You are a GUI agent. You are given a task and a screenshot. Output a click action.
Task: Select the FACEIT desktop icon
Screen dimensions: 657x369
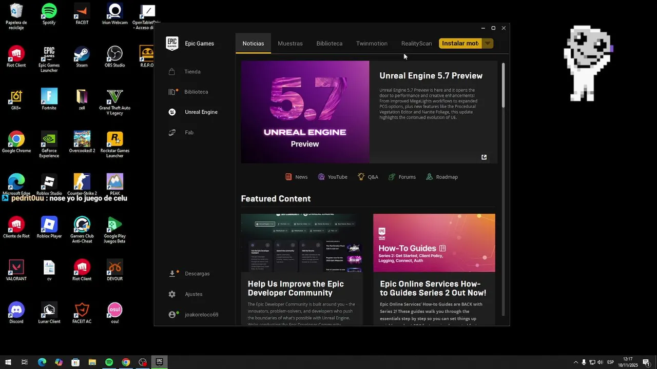(x=82, y=14)
